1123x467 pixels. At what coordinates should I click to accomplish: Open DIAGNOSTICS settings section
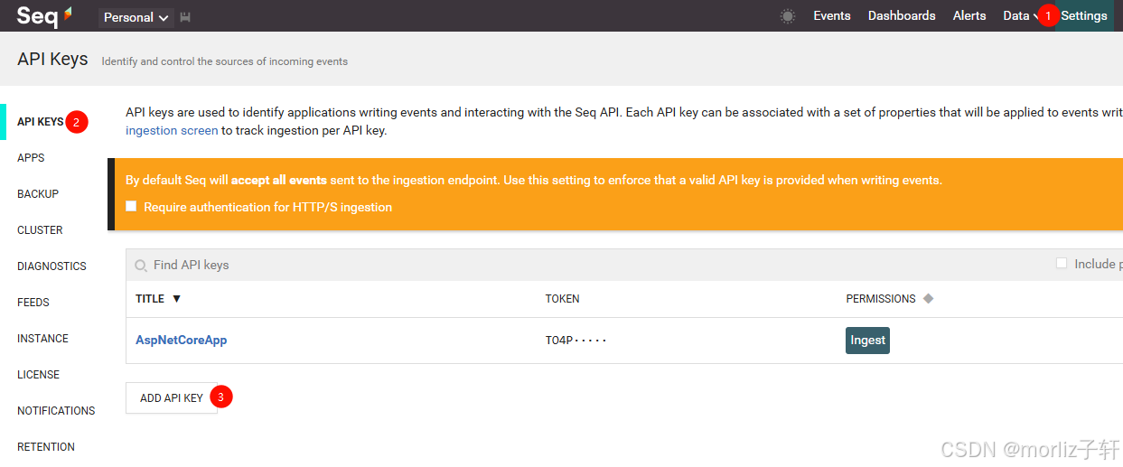click(x=51, y=266)
